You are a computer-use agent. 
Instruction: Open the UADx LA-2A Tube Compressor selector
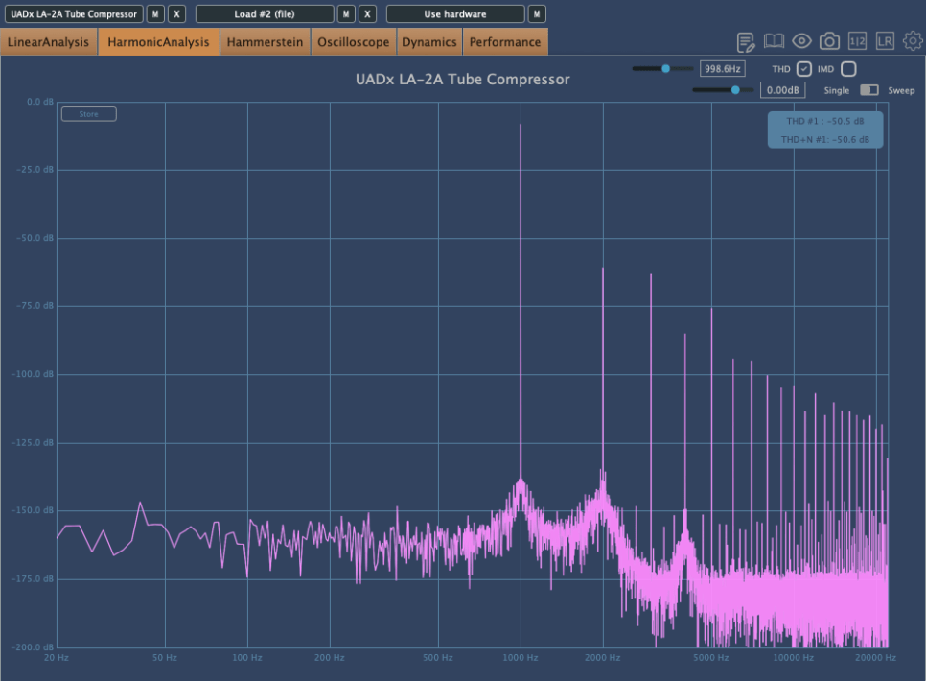point(74,14)
